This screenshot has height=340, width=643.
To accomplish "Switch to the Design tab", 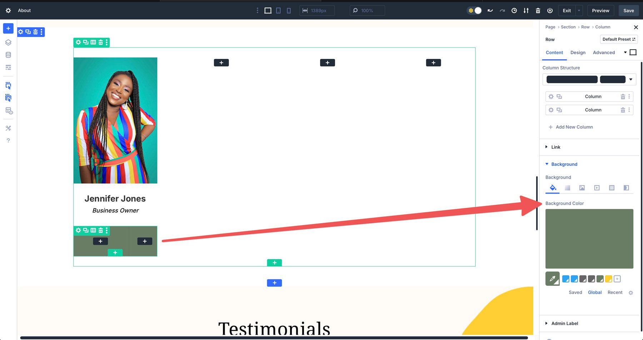I will 578,52.
